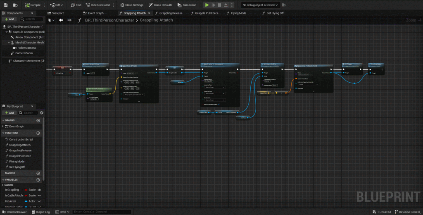Image resolution: width=423 pixels, height=215 pixels.
Task: Start Simulation from toolbar
Action: (187, 5)
